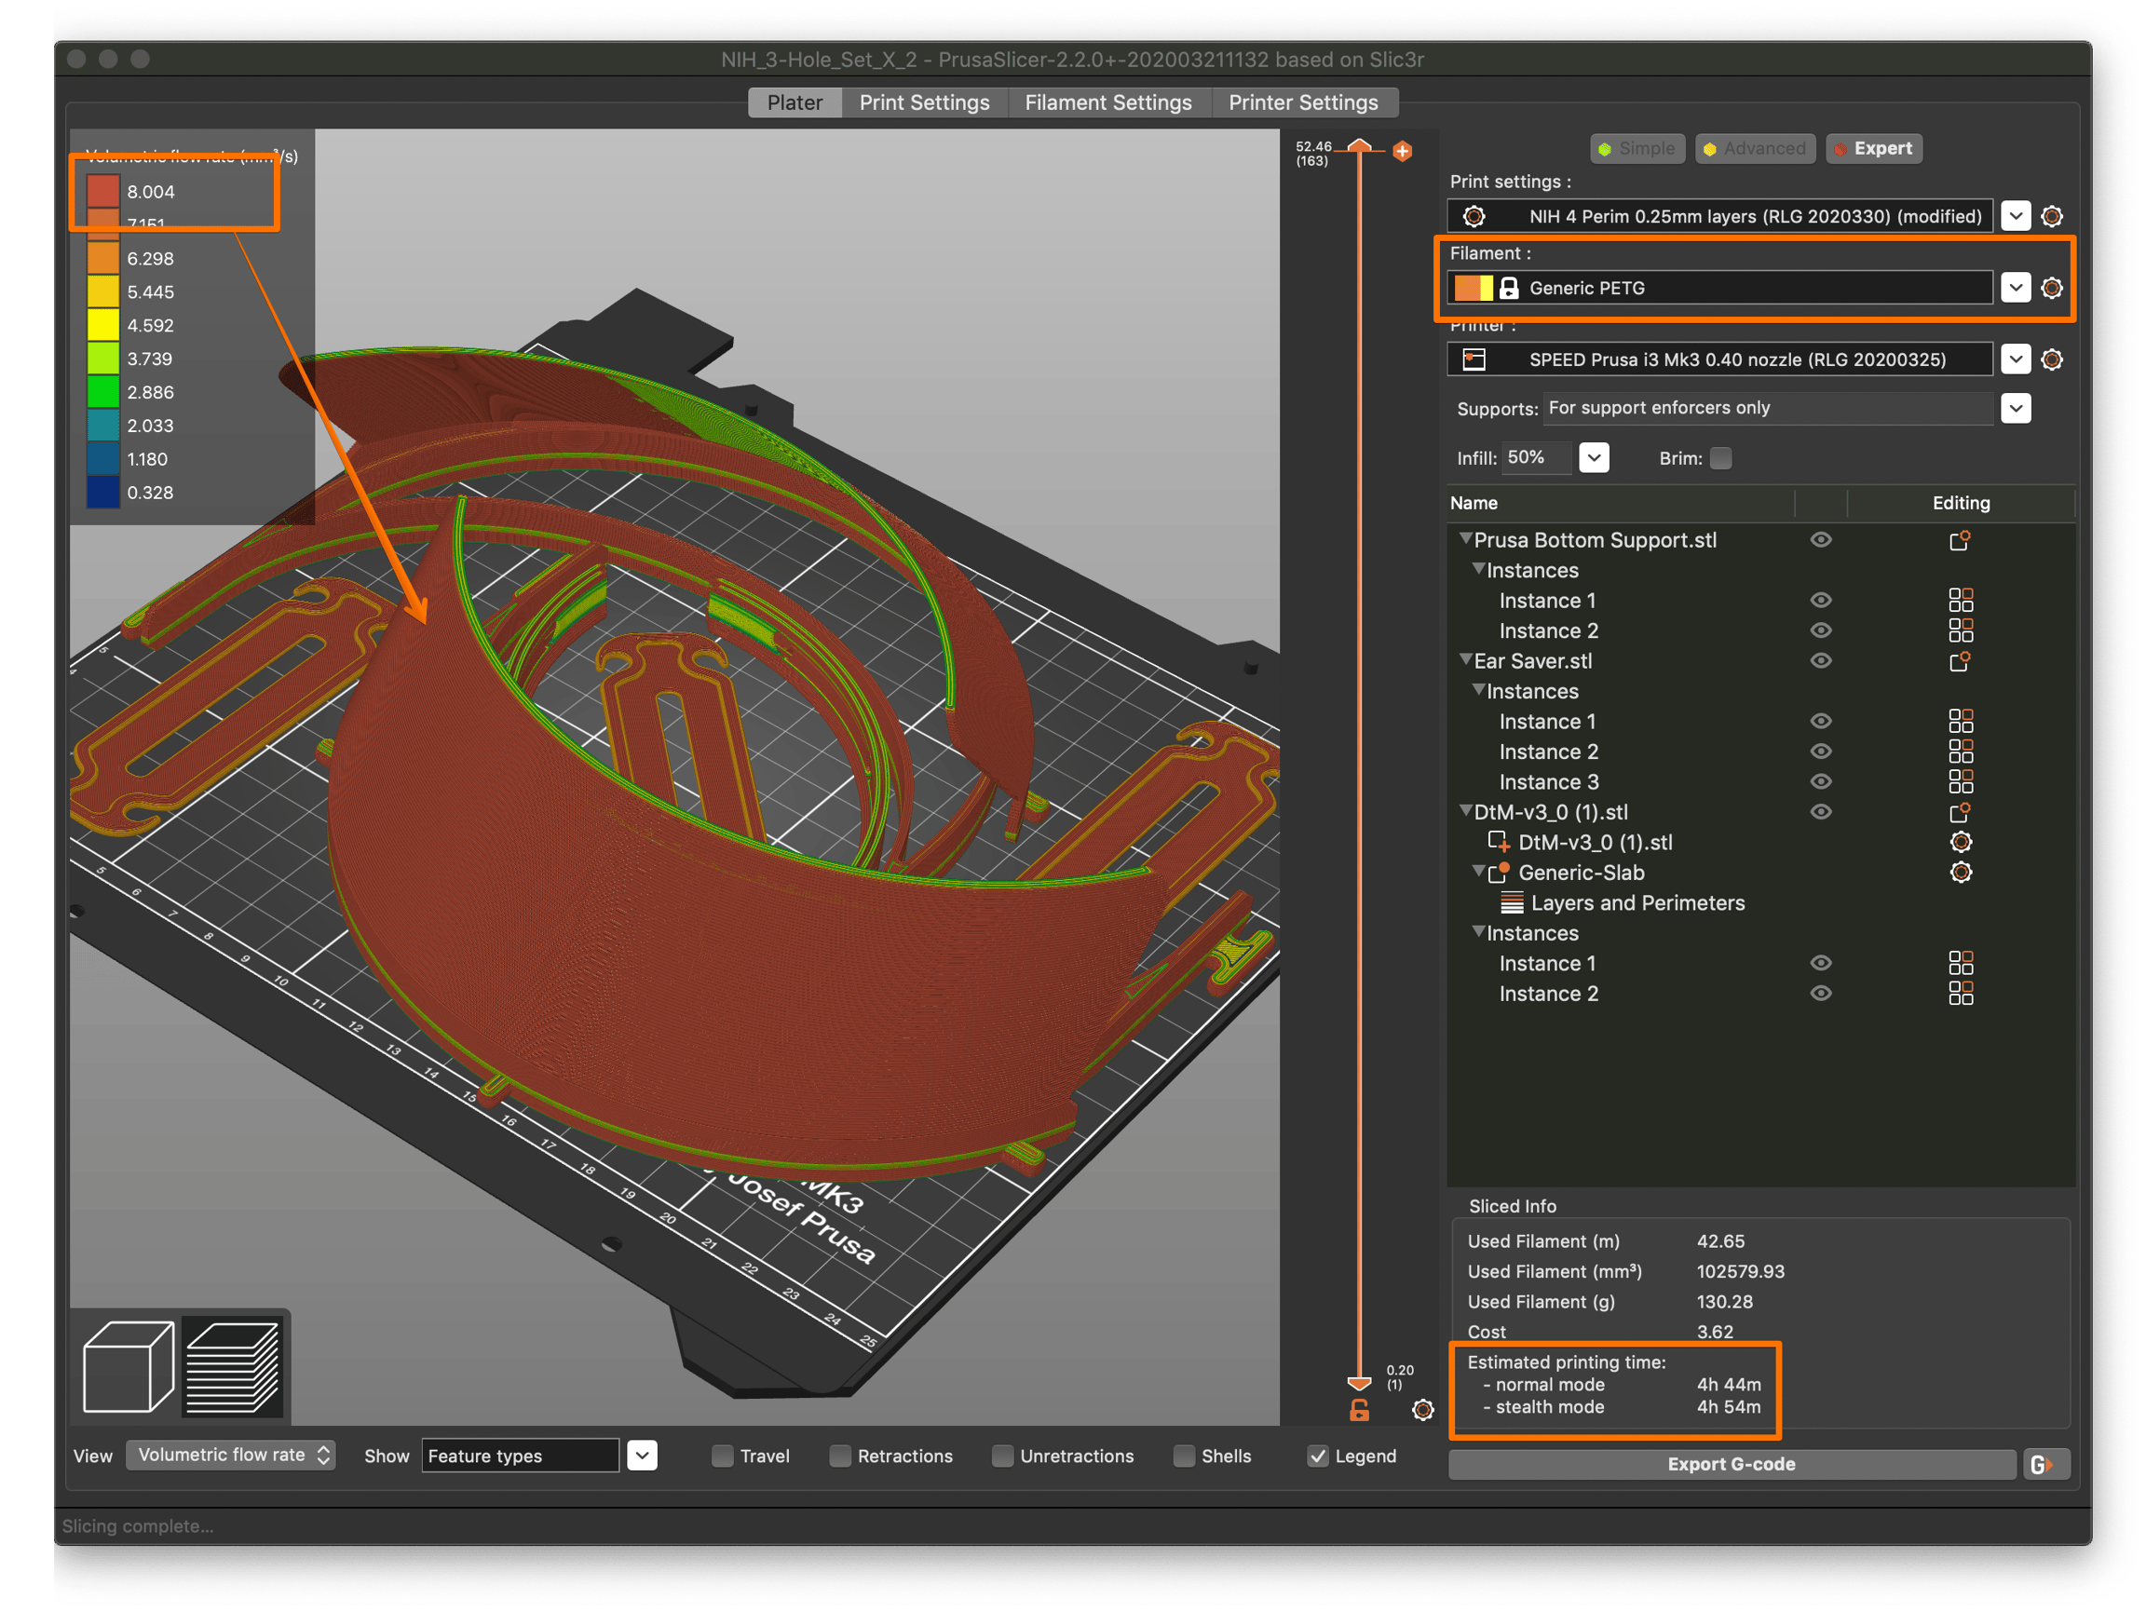Open filament settings gear next to Generic PETG
Viewport: 2146px width, 1612px height.
(2052, 288)
